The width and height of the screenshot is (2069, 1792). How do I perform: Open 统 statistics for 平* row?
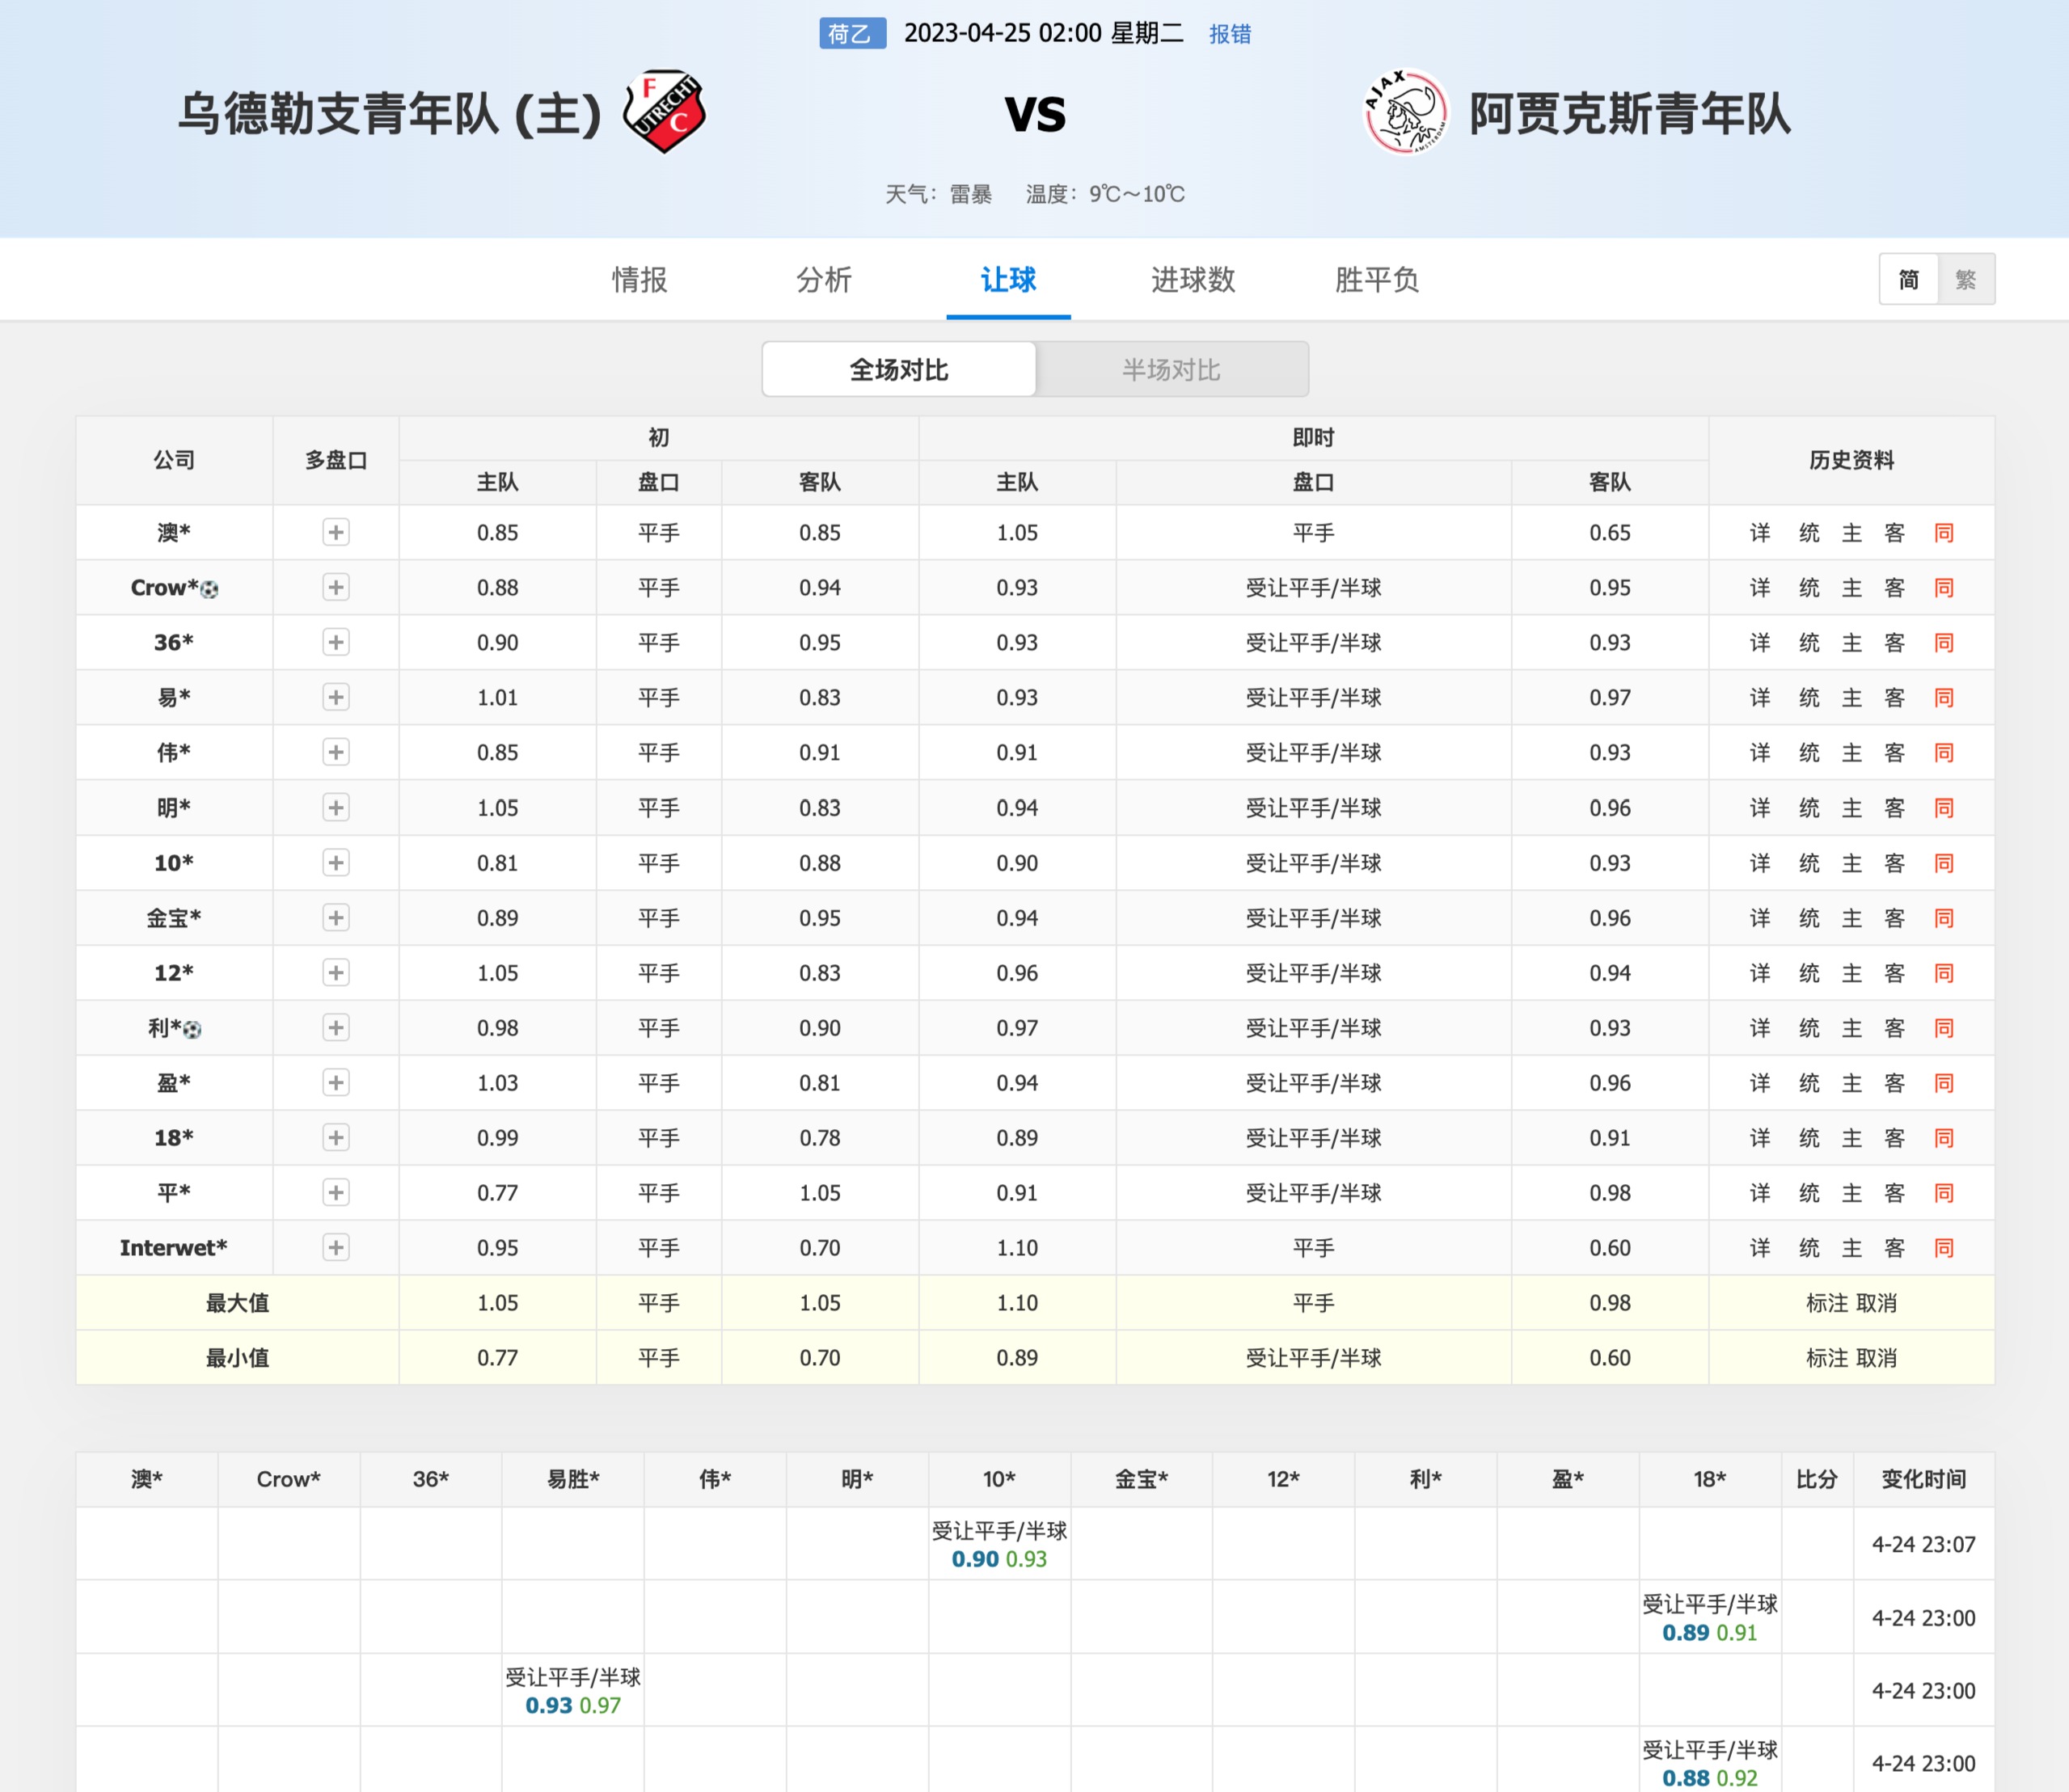[x=1809, y=1192]
